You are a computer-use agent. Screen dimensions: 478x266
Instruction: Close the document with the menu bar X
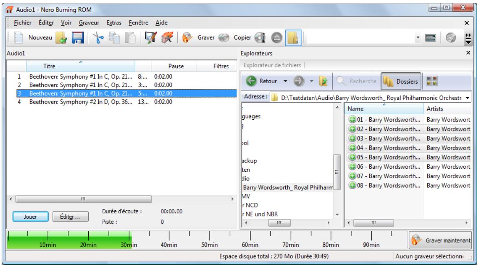click(467, 23)
